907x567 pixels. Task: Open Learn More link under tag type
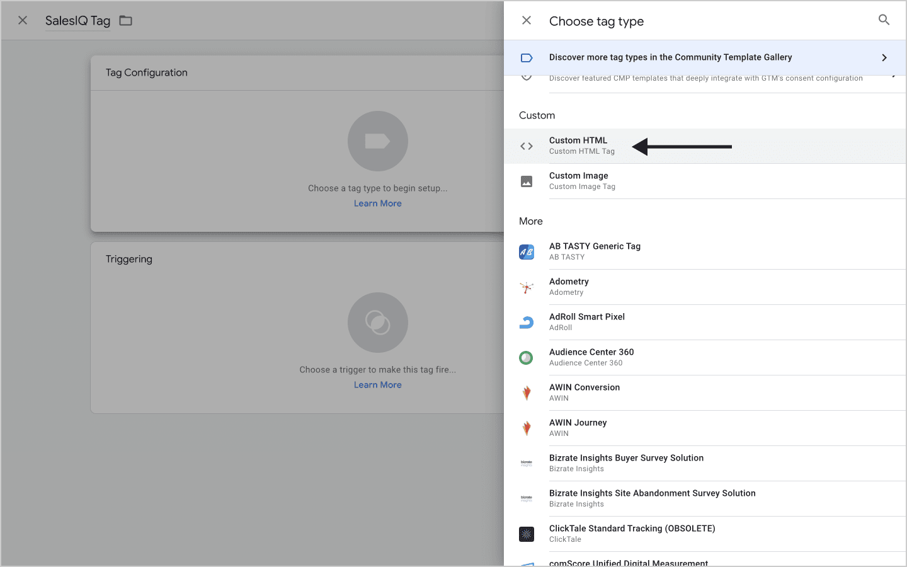coord(378,203)
